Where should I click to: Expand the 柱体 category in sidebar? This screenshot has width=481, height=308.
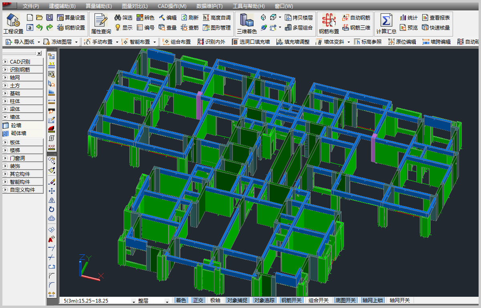tap(23, 101)
